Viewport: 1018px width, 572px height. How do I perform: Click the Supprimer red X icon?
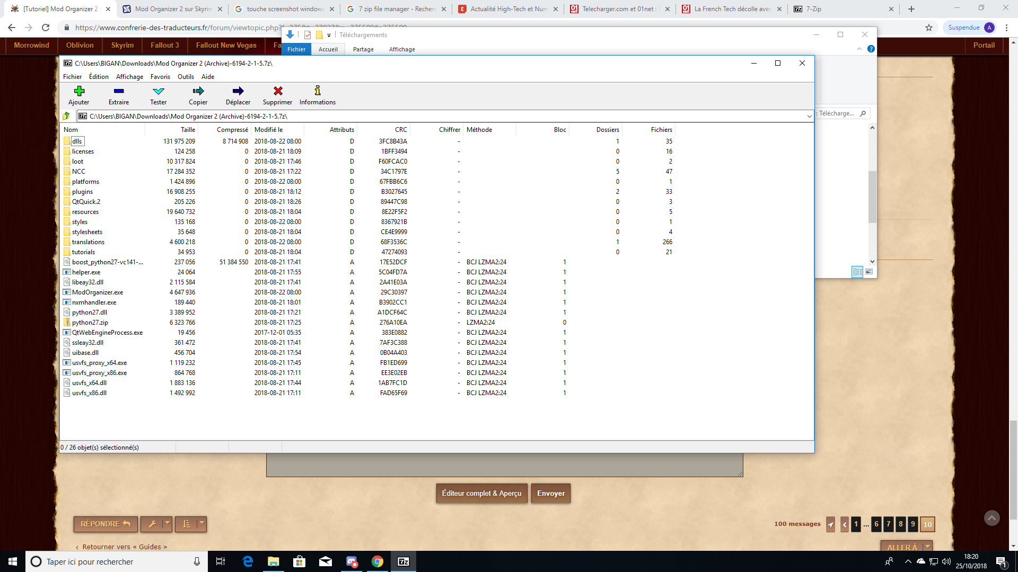click(278, 91)
